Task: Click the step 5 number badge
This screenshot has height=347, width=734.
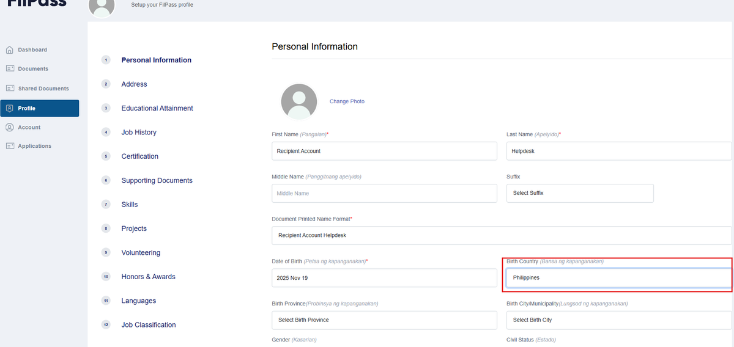Action: coord(106,156)
